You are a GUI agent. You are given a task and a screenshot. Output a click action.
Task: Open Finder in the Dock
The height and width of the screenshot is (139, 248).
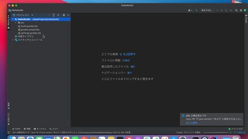[12, 138]
